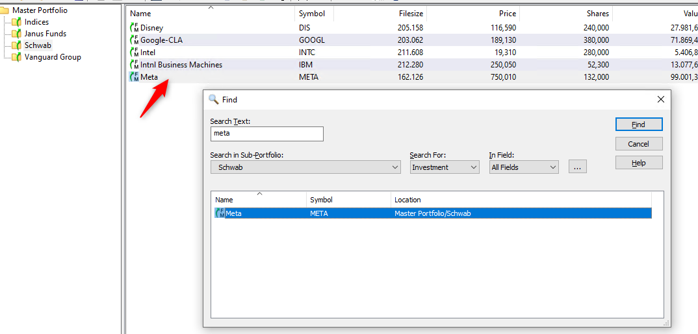Click the Meta icon in Find results
The width and height of the screenshot is (698, 334).
tap(220, 213)
